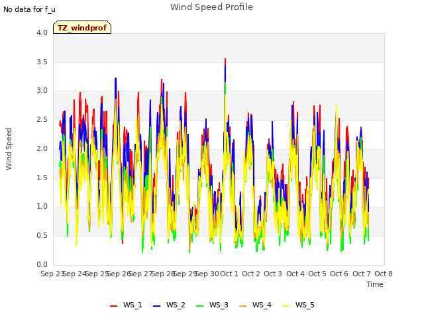Click the 2.0 y-axis tick label
The width and height of the screenshot is (424, 318).
click(42, 148)
